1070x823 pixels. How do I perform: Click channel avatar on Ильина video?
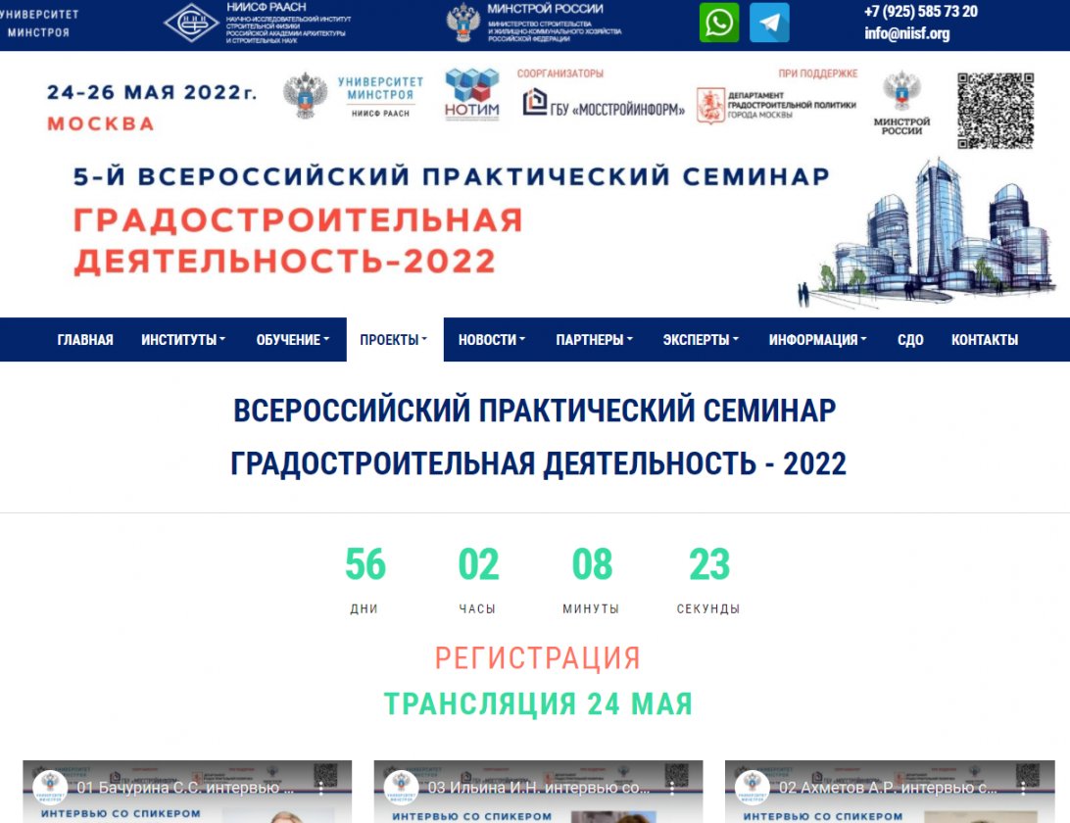[x=402, y=788]
